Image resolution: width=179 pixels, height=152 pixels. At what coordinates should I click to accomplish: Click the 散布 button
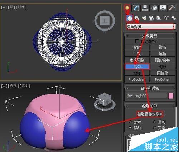tap(163, 48)
